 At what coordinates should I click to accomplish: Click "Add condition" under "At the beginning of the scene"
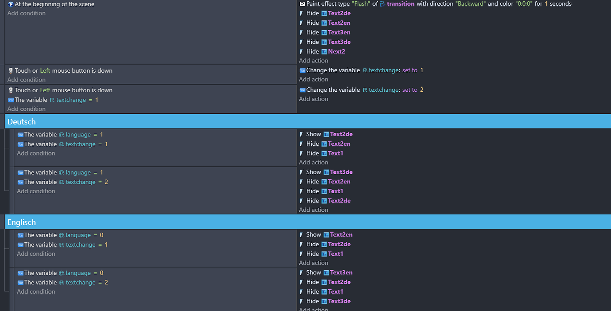pos(27,13)
